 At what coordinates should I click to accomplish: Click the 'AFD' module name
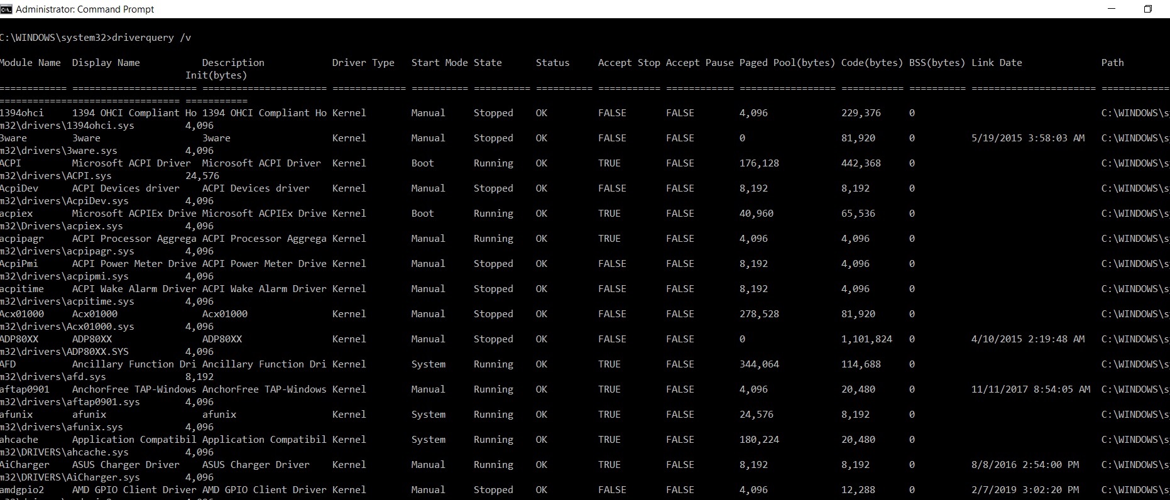(x=8, y=364)
